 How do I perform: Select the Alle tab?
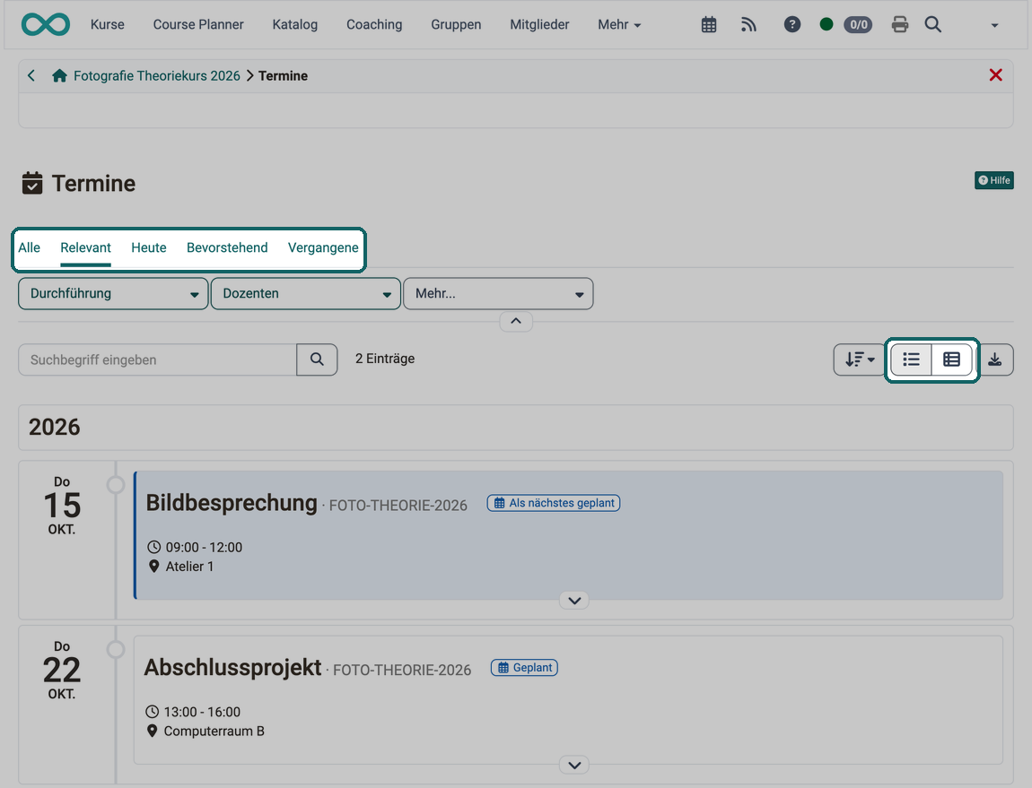[29, 248]
